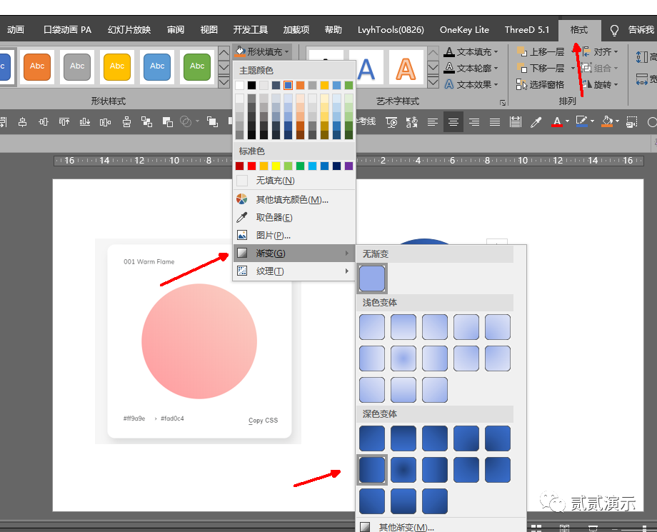Click the align bottom icon
The height and width of the screenshot is (532, 657).
pos(85,122)
